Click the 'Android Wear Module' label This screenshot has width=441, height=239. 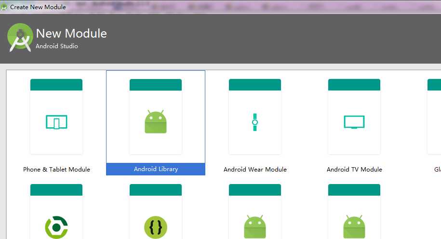click(x=255, y=170)
